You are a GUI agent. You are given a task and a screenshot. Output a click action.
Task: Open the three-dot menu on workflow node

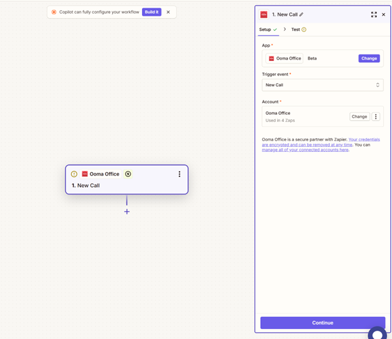[179, 174]
